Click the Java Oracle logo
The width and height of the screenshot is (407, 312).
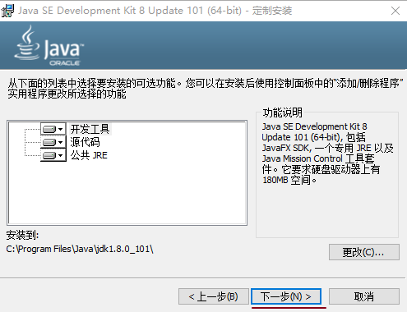(x=49, y=46)
